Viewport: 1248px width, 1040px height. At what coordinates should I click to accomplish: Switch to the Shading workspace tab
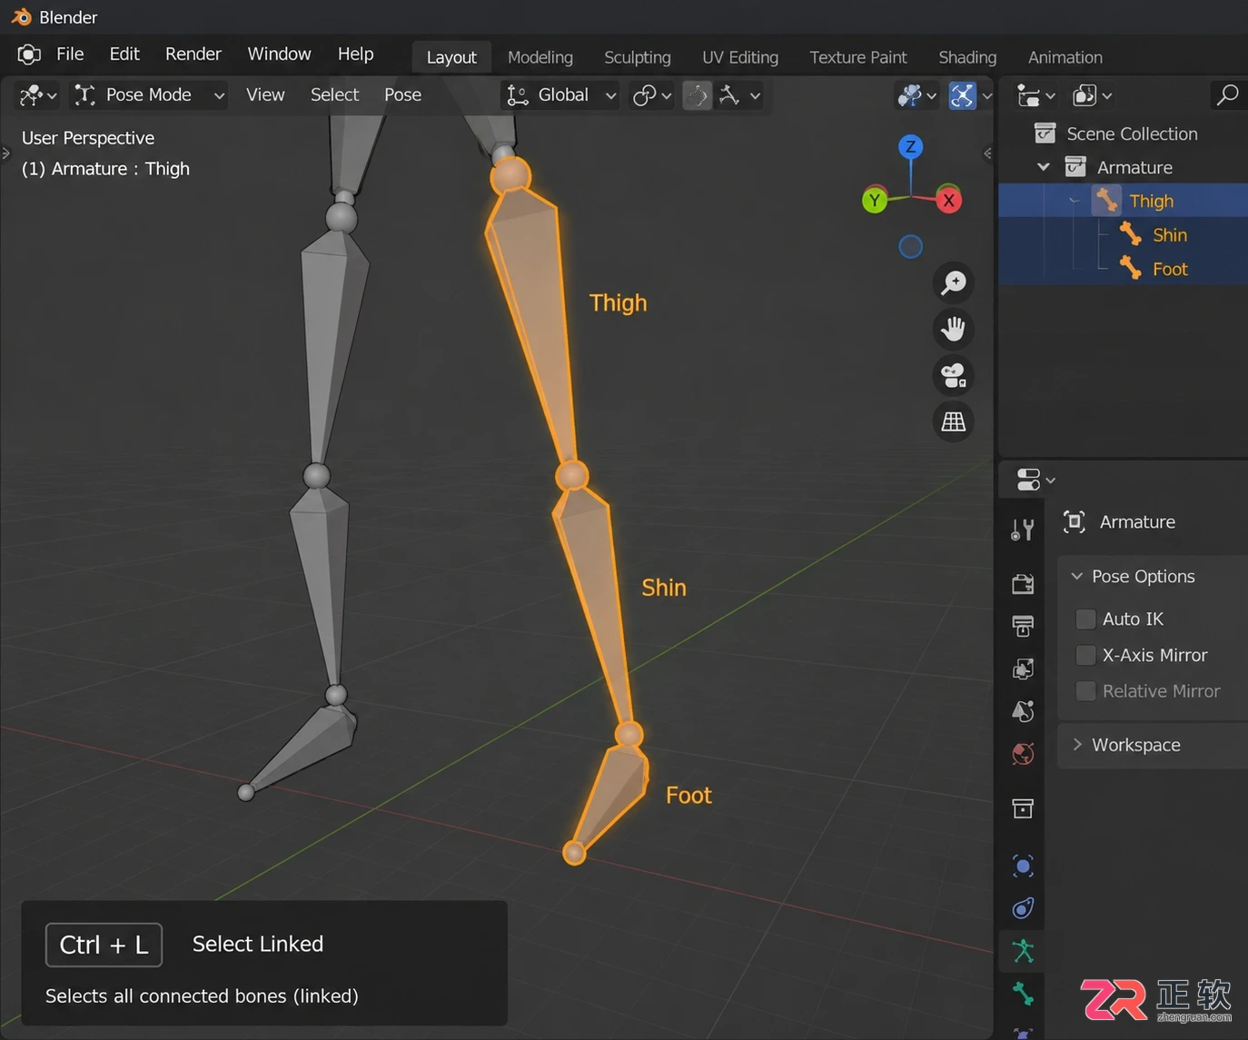pyautogui.click(x=966, y=57)
